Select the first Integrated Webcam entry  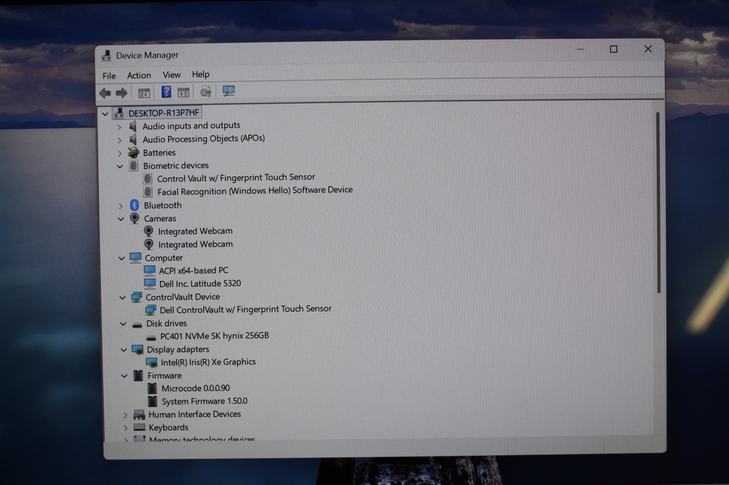(x=195, y=232)
